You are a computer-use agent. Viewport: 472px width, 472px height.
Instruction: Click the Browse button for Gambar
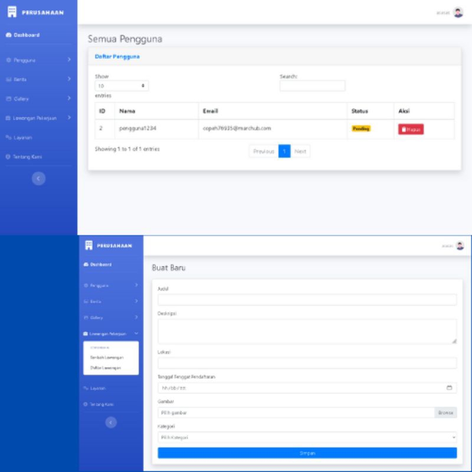coord(445,412)
